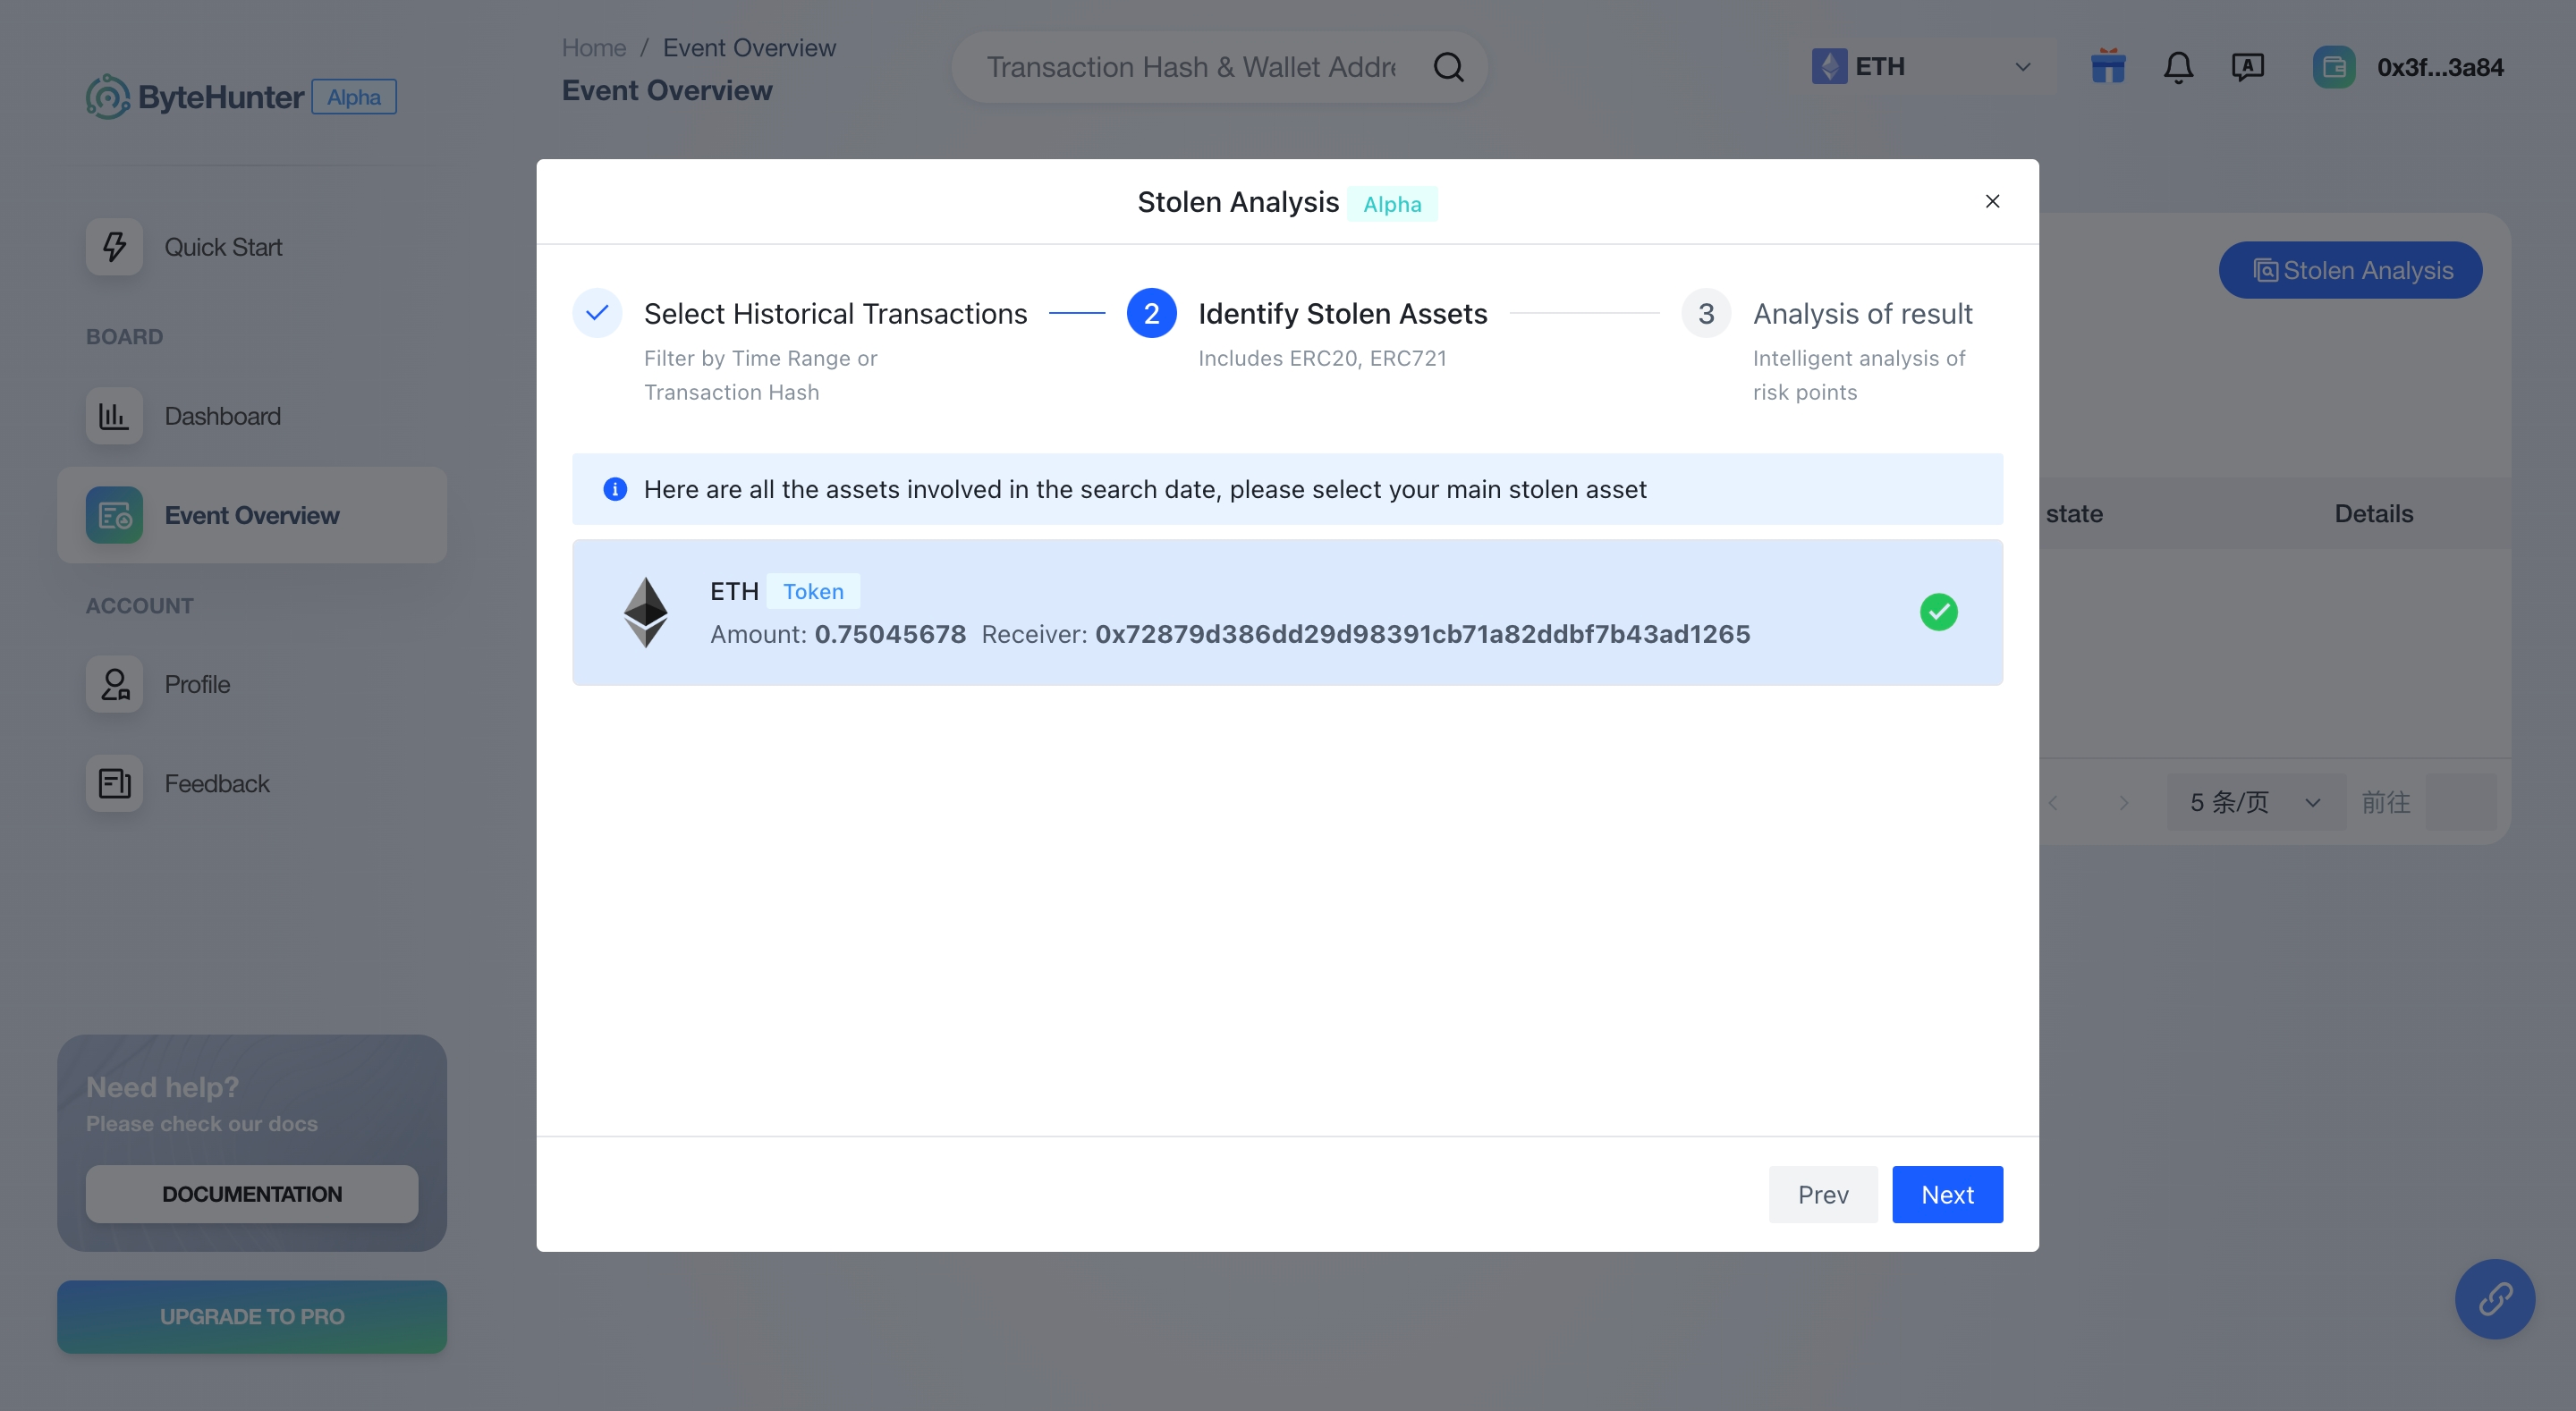Switch to the Profile account section

pos(199,683)
